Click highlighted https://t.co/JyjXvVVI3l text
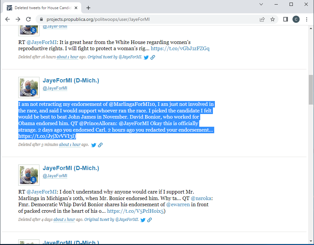The height and width of the screenshot is (245, 314). pyautogui.click(x=46, y=136)
